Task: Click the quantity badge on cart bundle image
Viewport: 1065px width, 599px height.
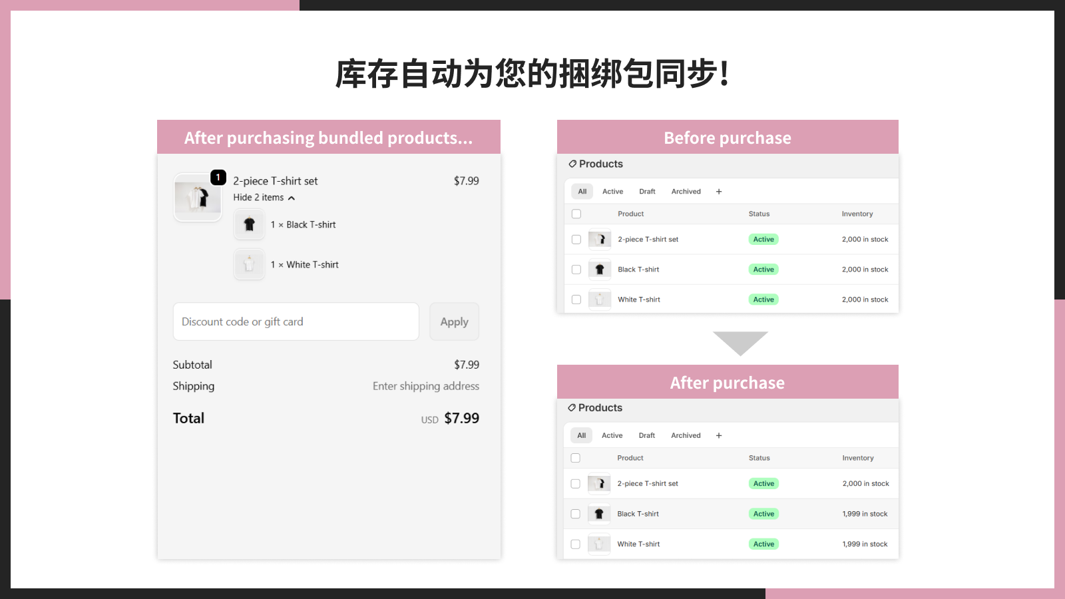Action: [x=218, y=178]
